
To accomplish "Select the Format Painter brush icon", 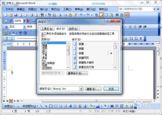I will click(x=75, y=15).
